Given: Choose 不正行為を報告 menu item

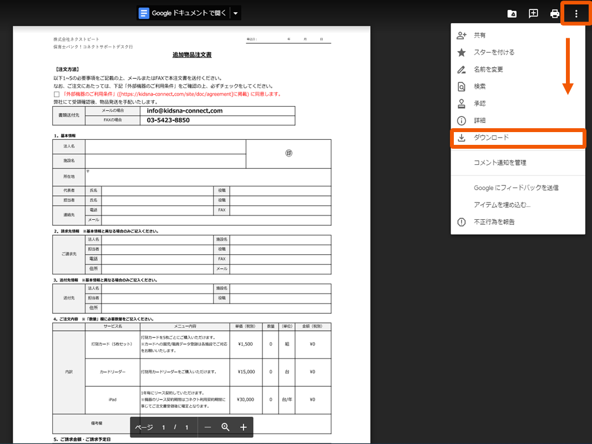Looking at the screenshot, I should 494,222.
